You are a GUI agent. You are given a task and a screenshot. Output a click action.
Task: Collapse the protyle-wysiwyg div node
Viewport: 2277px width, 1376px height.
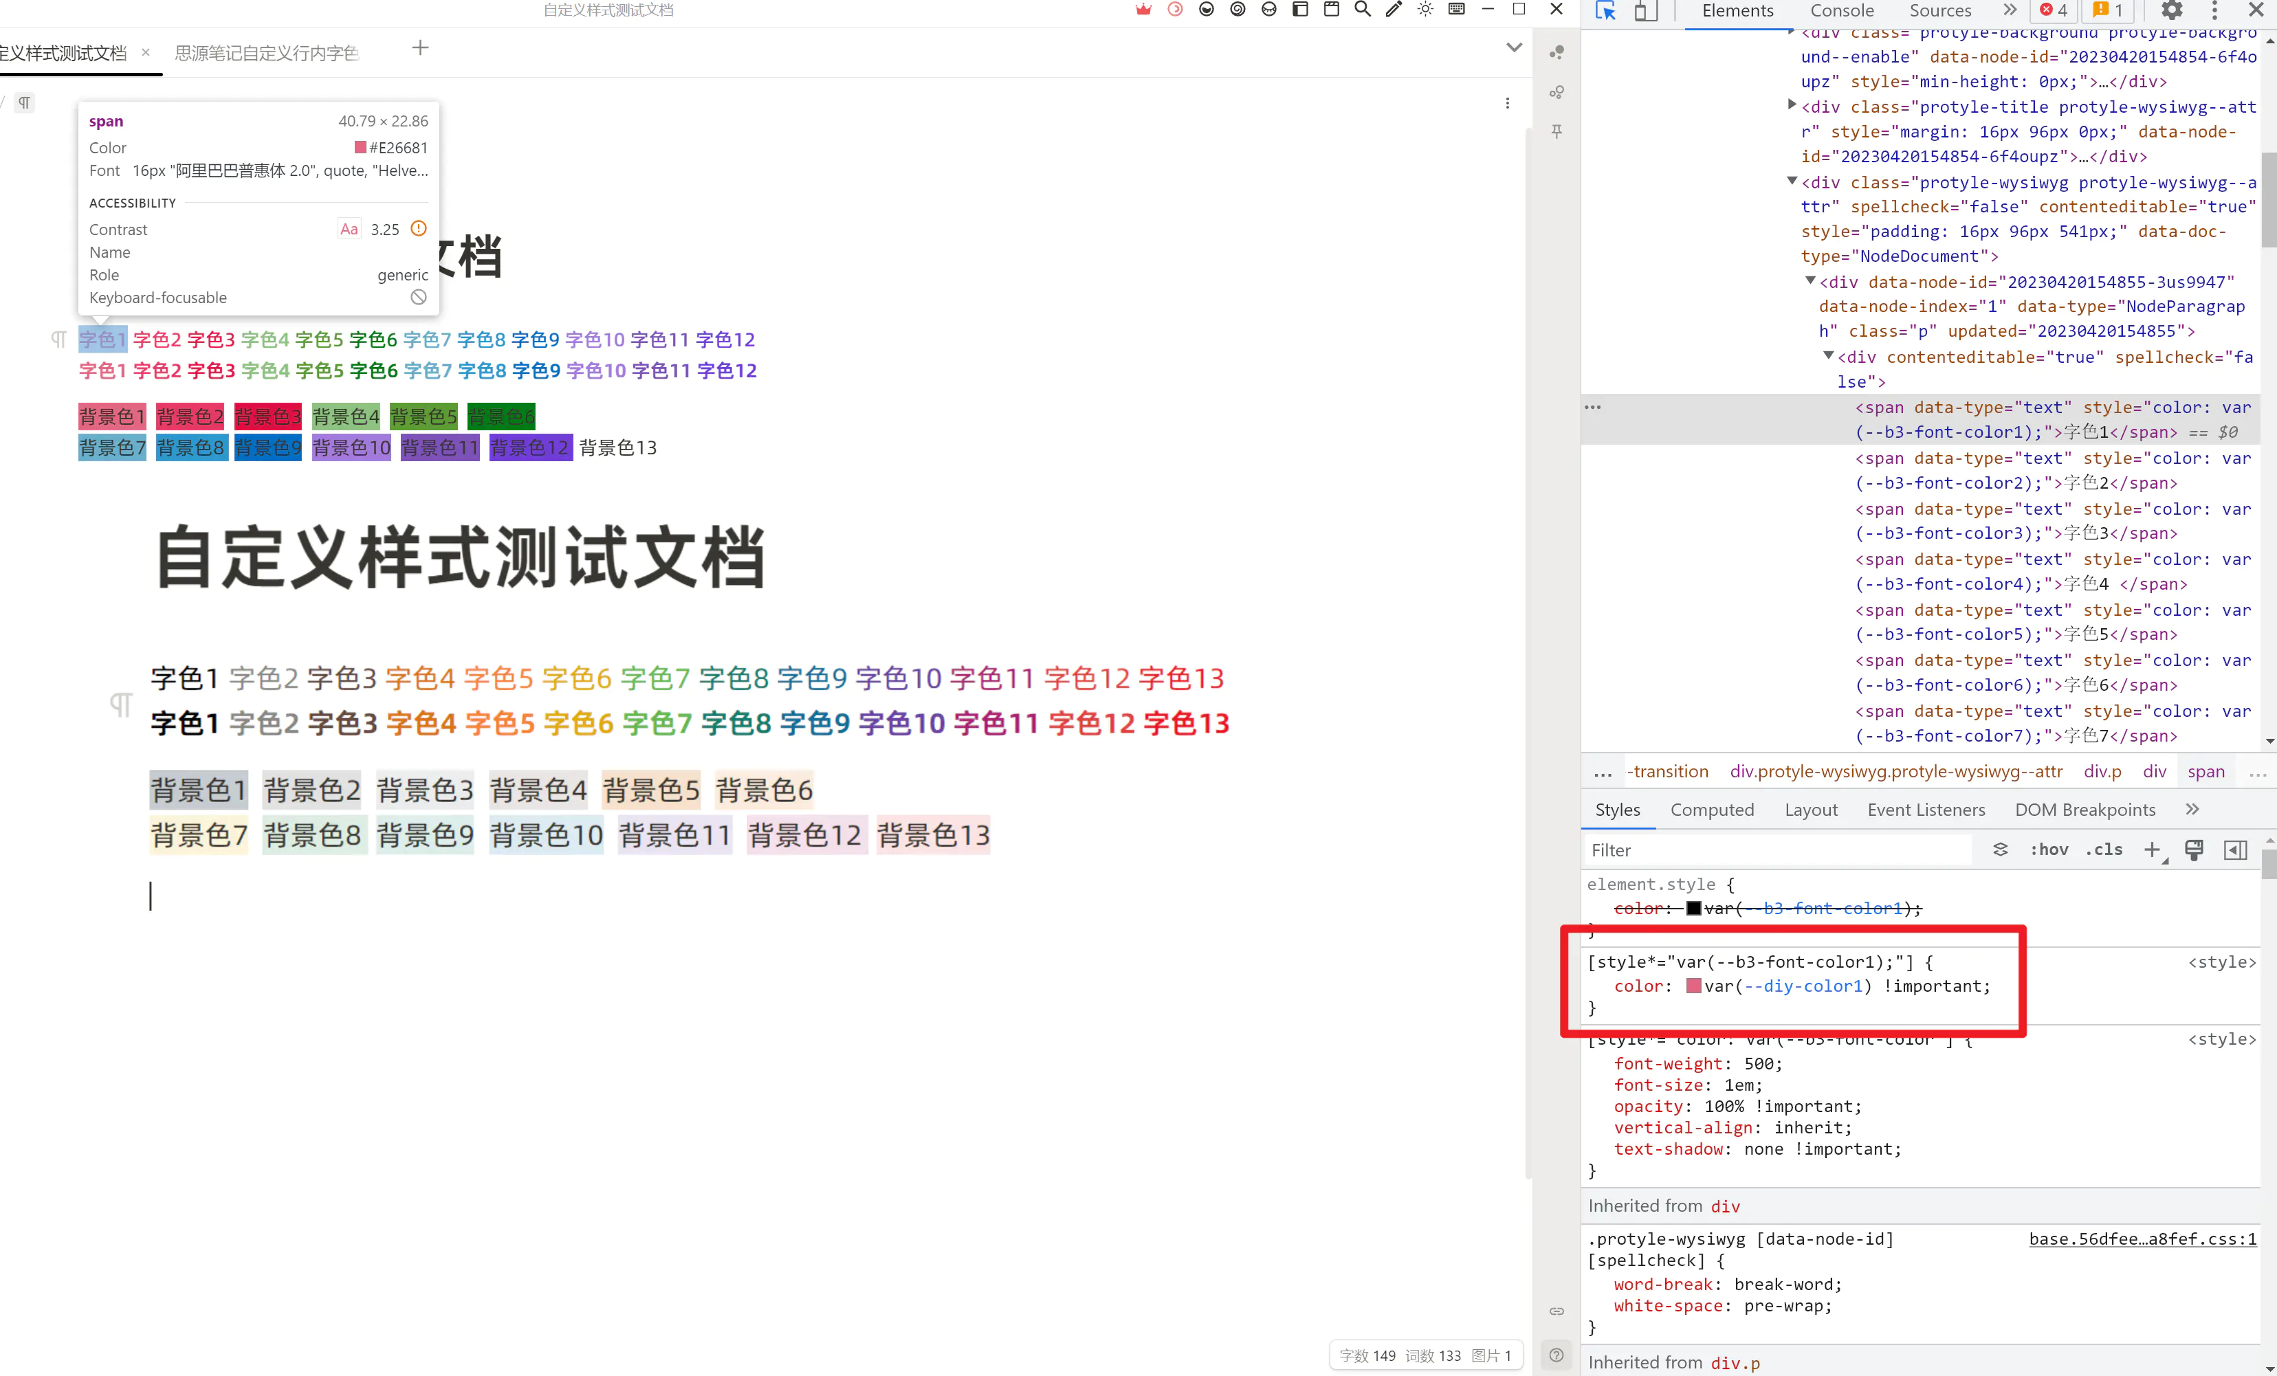click(1792, 181)
